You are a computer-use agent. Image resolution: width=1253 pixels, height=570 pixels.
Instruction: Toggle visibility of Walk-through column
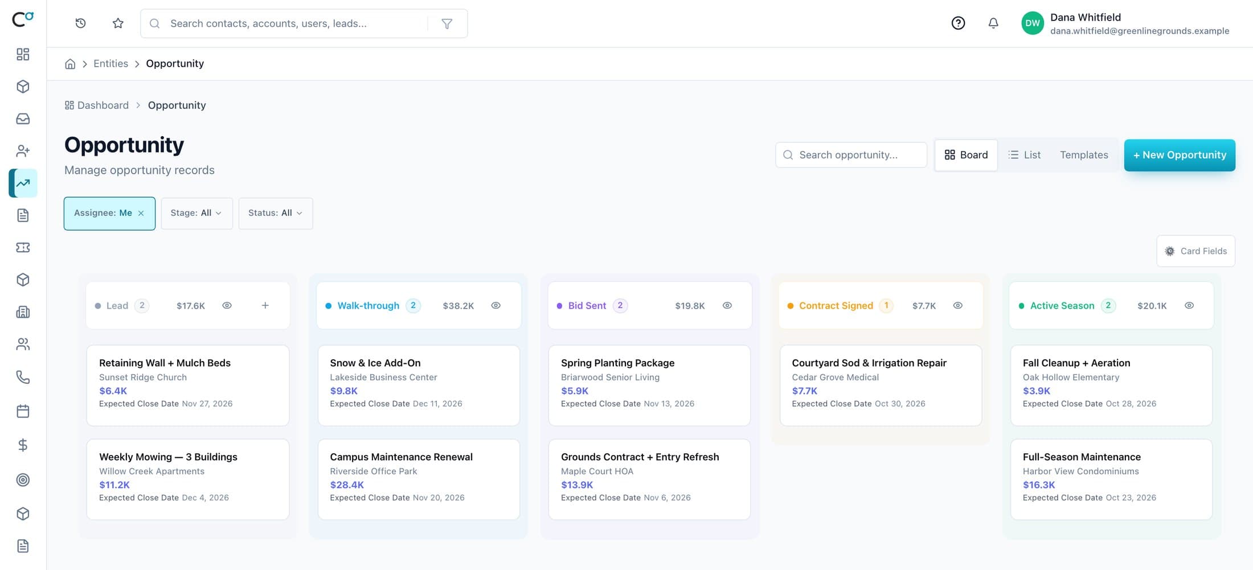click(x=496, y=306)
